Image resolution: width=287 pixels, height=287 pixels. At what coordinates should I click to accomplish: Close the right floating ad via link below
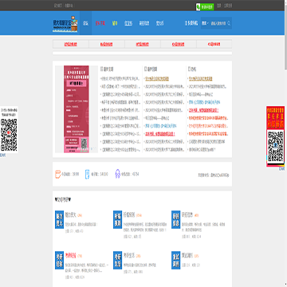282,169
